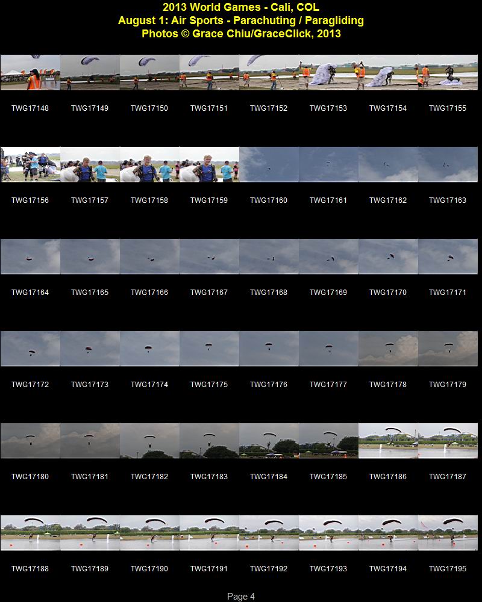Viewport: 482px width, 602px height.
Task: Click the TWG17193 caption text
Action: (x=328, y=569)
